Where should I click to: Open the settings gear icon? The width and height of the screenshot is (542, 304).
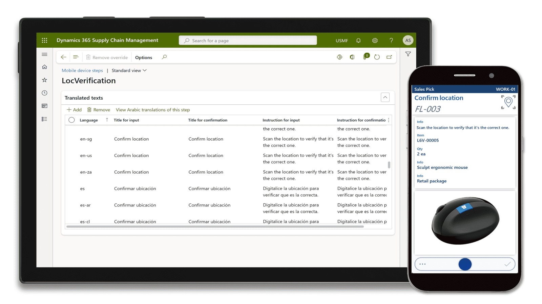pos(375,40)
